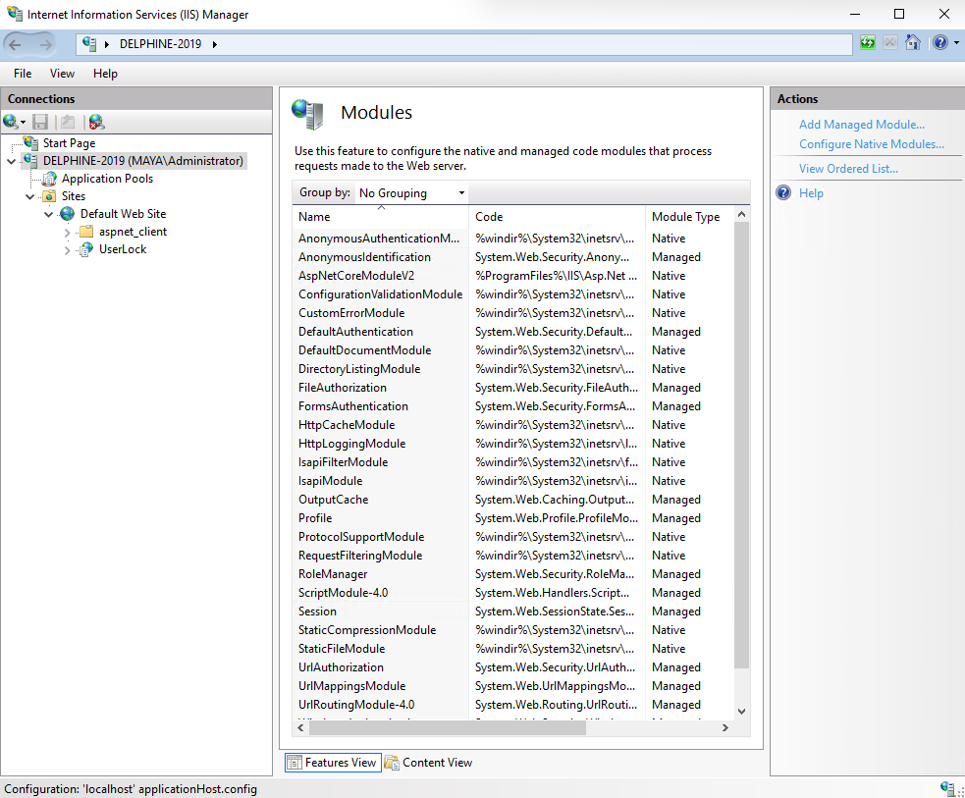Switch to the Content View tab
This screenshot has width=965, height=798.
point(429,763)
